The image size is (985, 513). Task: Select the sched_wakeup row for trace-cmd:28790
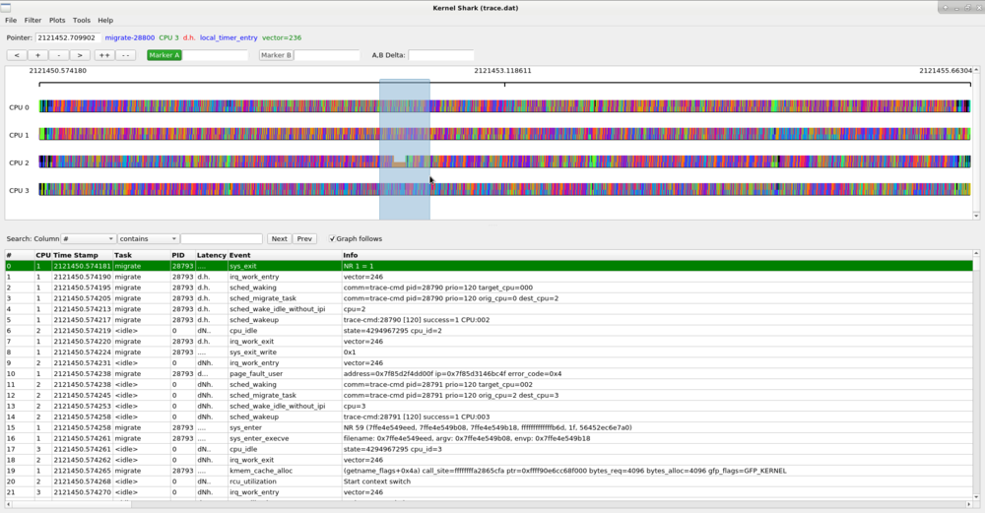(x=489, y=320)
